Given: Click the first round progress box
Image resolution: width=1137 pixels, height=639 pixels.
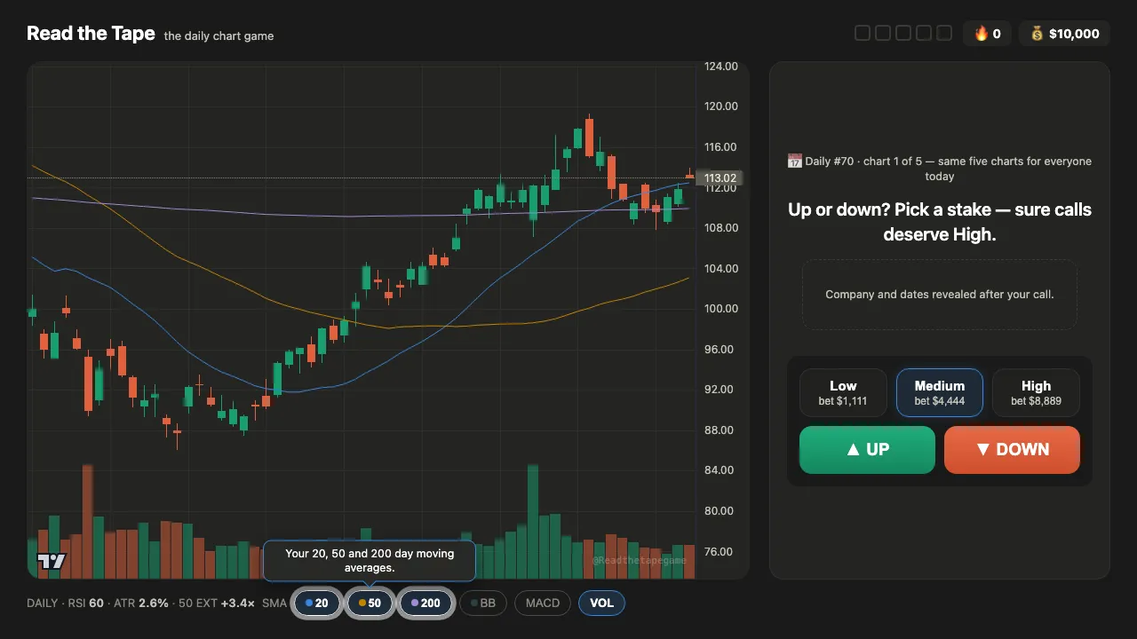Looking at the screenshot, I should pyautogui.click(x=863, y=34).
